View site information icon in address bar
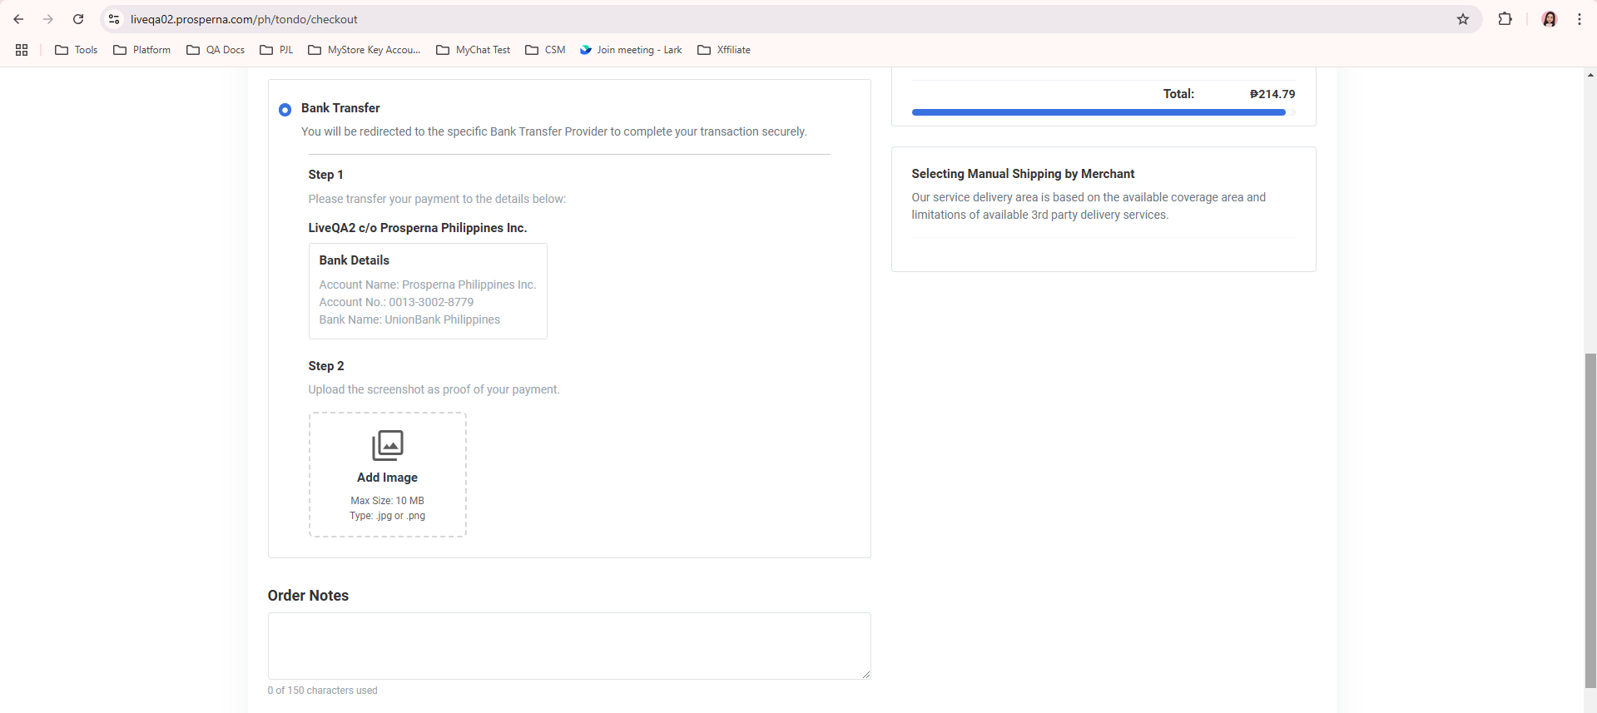This screenshot has width=1597, height=713. pyautogui.click(x=114, y=19)
